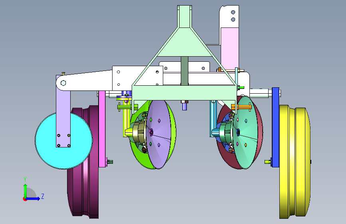The height and width of the screenshot is (224, 346).
Task: Select the dark purple wheel on the left
Action: click(83, 161)
